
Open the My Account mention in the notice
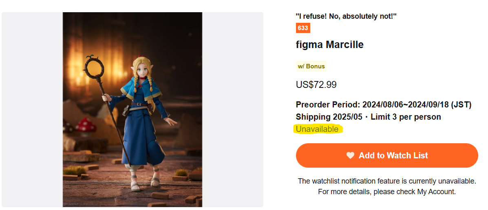[436, 192]
